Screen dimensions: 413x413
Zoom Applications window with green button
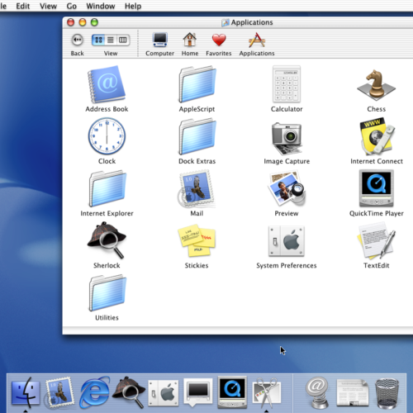[x=94, y=22]
